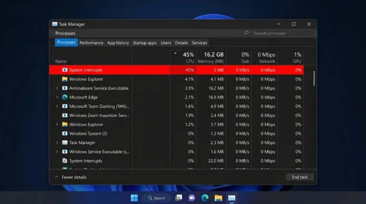This screenshot has height=204, width=366.
Task: Click the Task Manager process row icon
Action: (x=65, y=143)
